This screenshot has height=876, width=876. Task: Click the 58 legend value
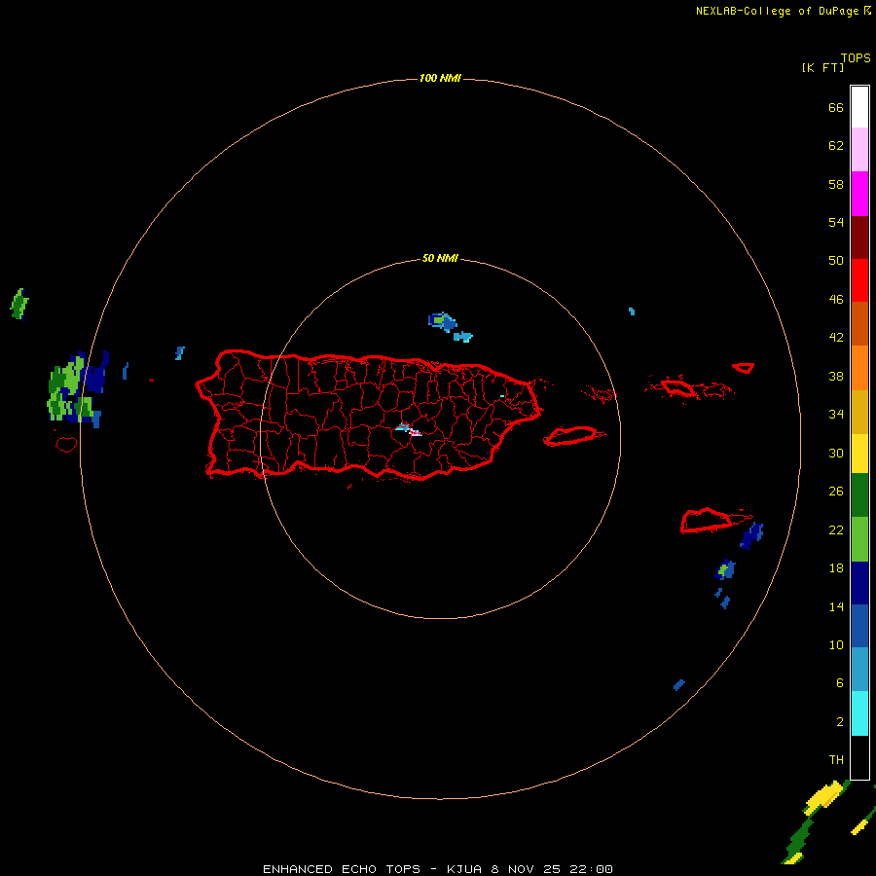click(x=836, y=184)
